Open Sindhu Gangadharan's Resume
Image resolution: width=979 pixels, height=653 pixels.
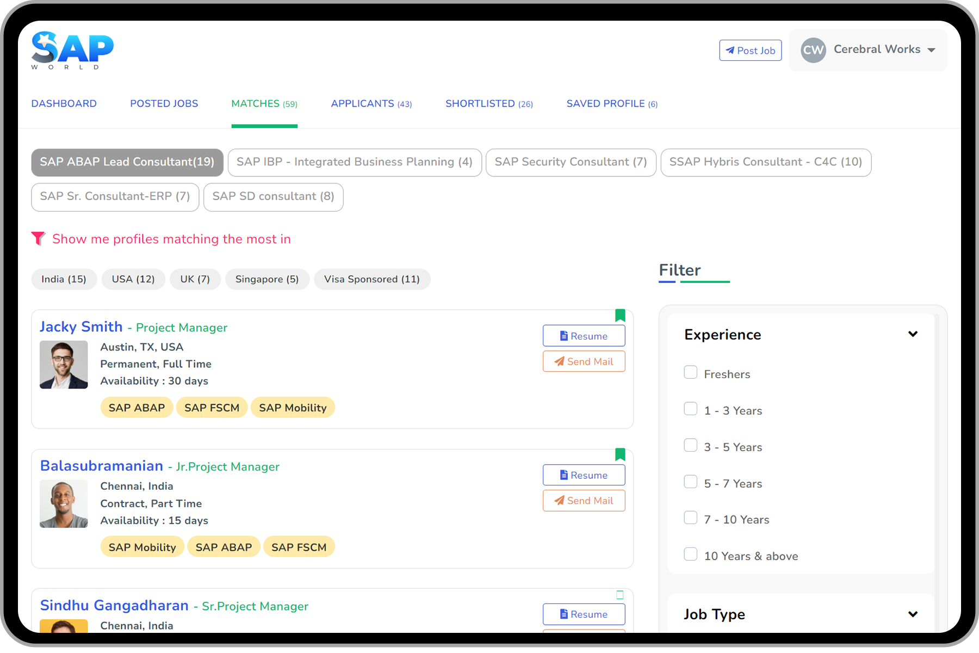584,614
